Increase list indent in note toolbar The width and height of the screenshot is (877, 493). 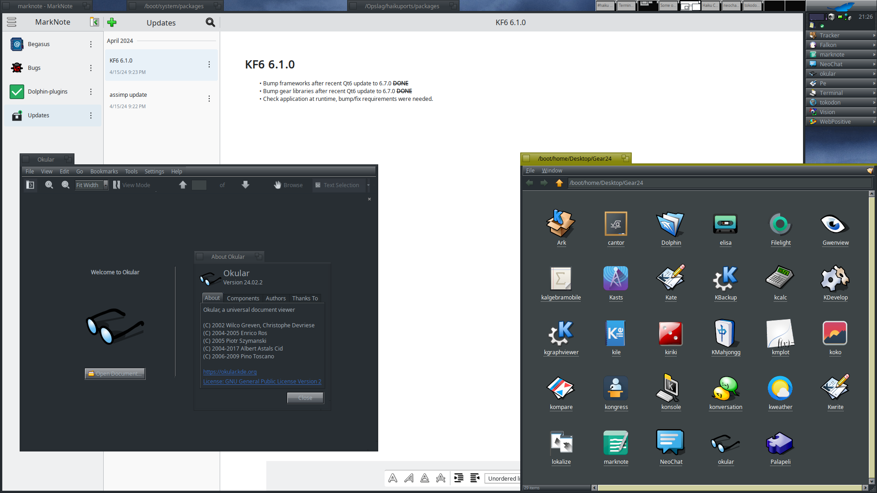click(459, 478)
